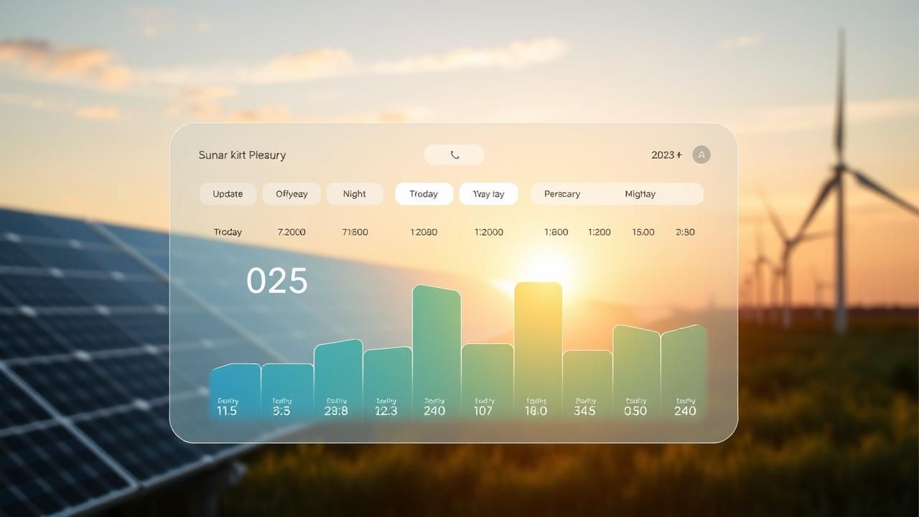Select the chart bar valued 12.3
Viewport: 919px width, 517px height.
coord(388,384)
